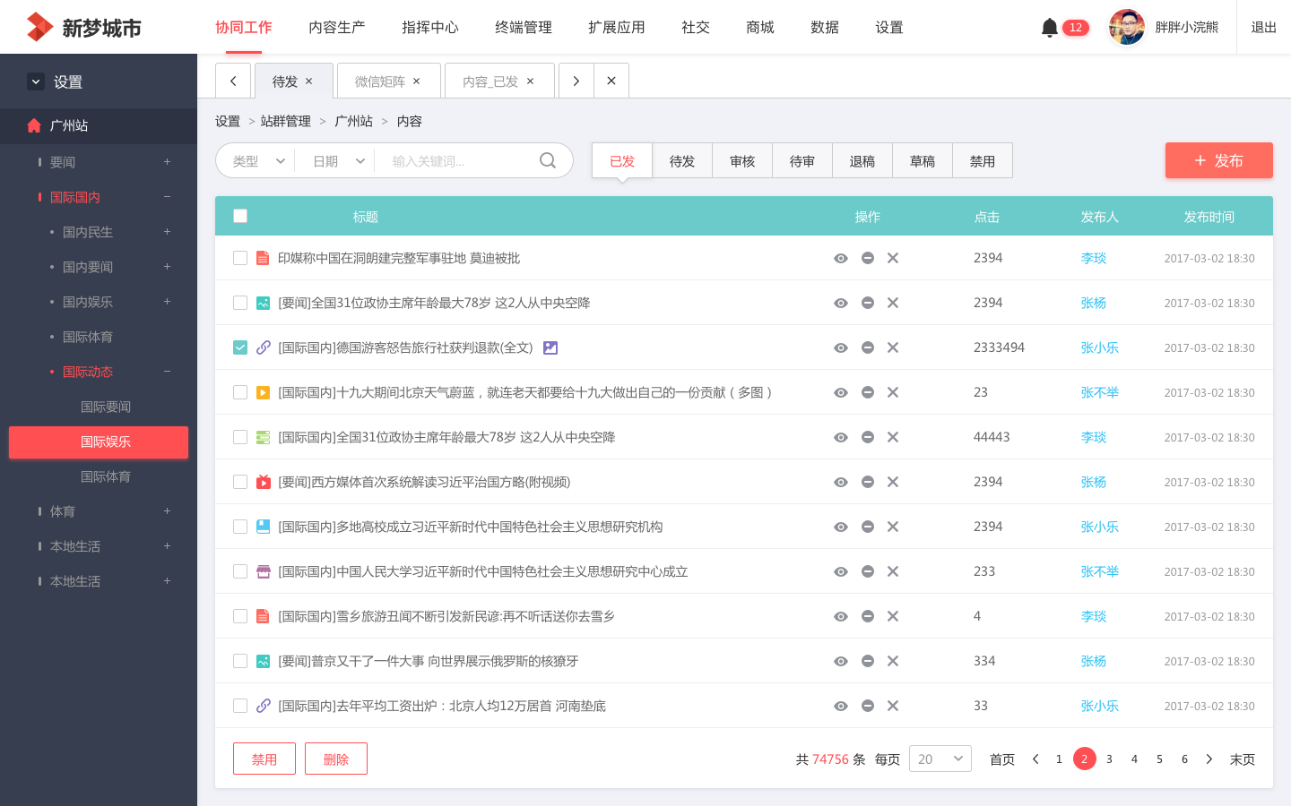The image size is (1291, 806).
Task: Click the minus disable icon on 普京 row
Action: [867, 661]
